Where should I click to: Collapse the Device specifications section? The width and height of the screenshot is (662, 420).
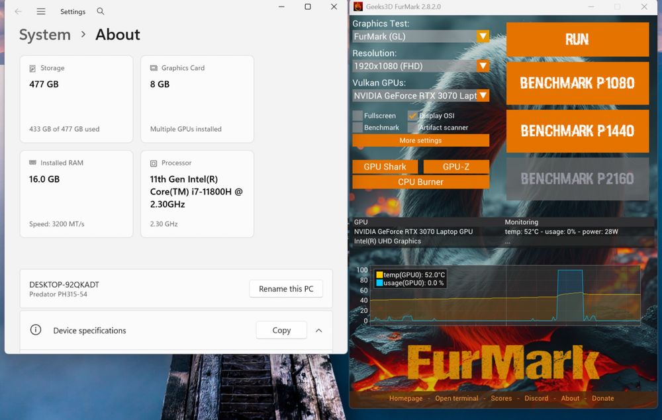click(x=319, y=331)
